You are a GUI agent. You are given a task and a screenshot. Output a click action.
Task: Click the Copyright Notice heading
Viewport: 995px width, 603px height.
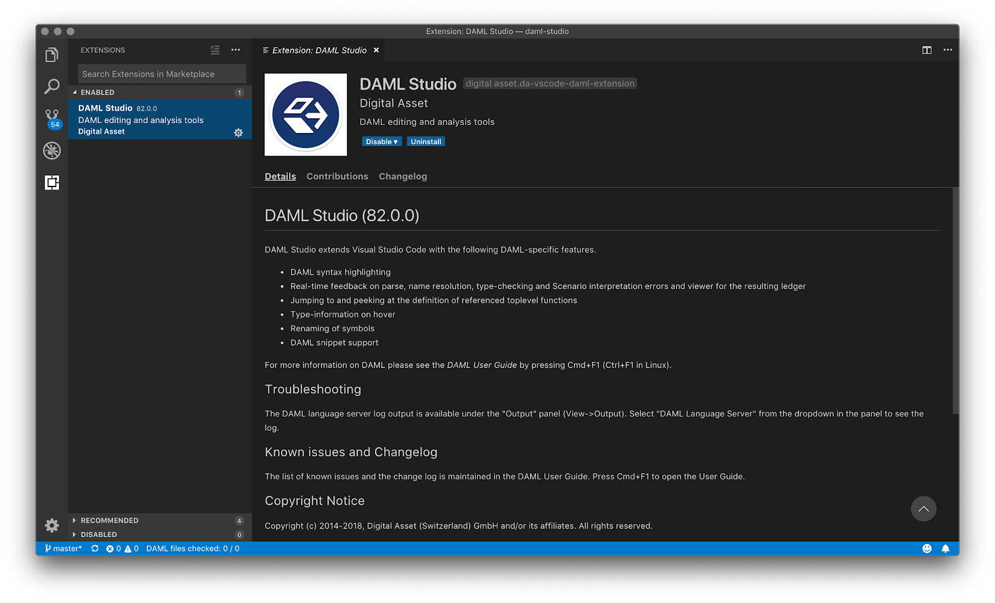(x=315, y=501)
